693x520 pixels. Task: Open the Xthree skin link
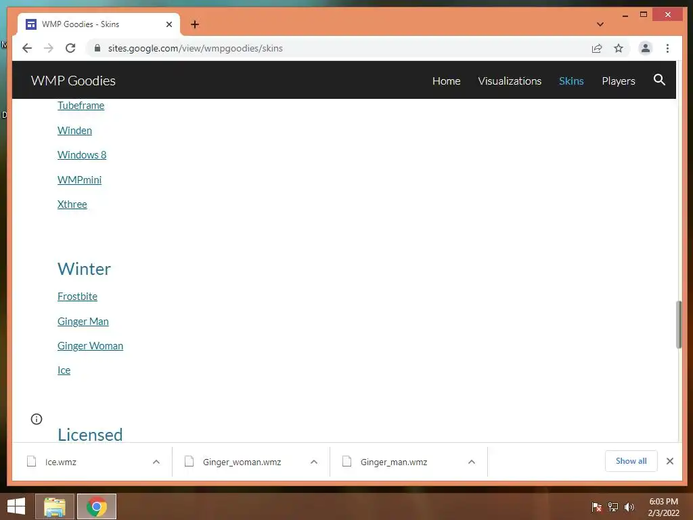coord(72,204)
